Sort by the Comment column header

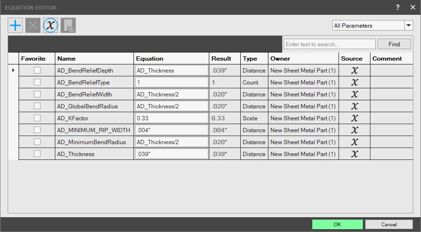pos(391,58)
